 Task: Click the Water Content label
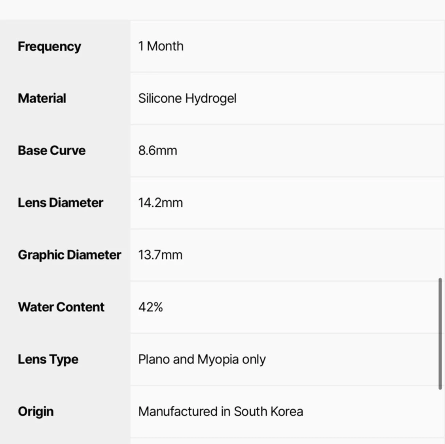coord(61,307)
